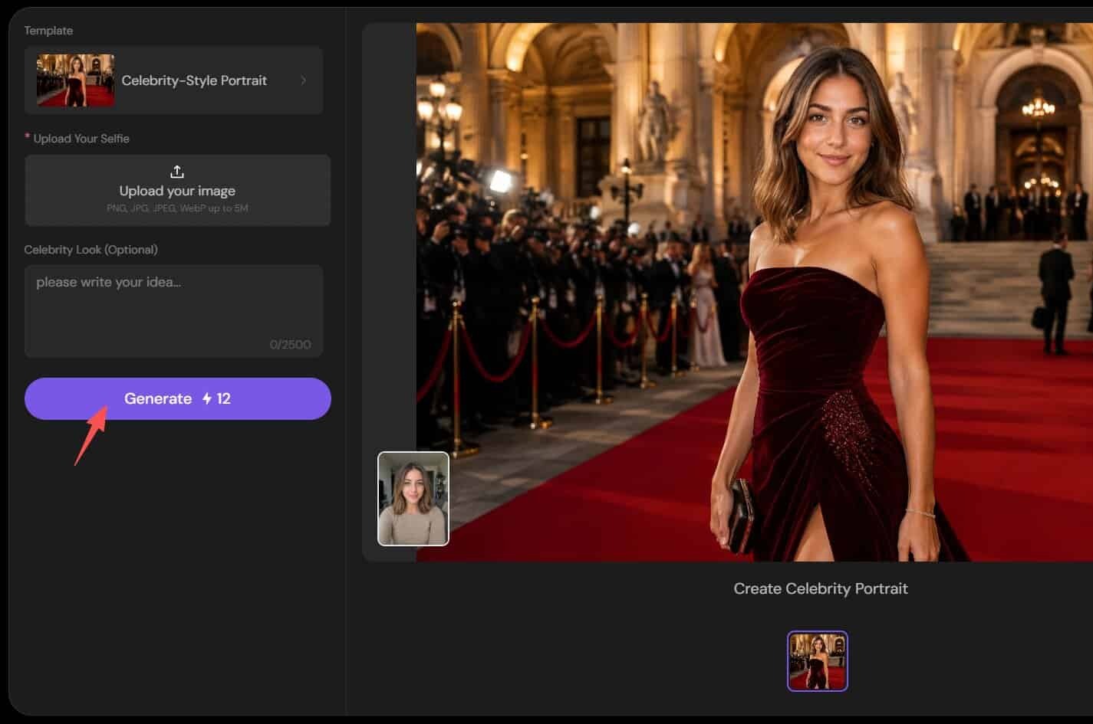Screen dimensions: 1093x724
Task: Select the highlighted example thumbnail below preview
Action: click(818, 661)
